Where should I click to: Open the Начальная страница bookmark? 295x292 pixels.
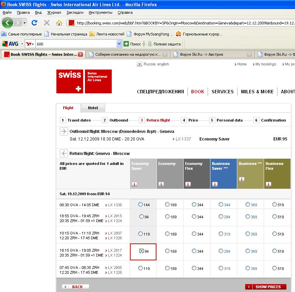66,34
